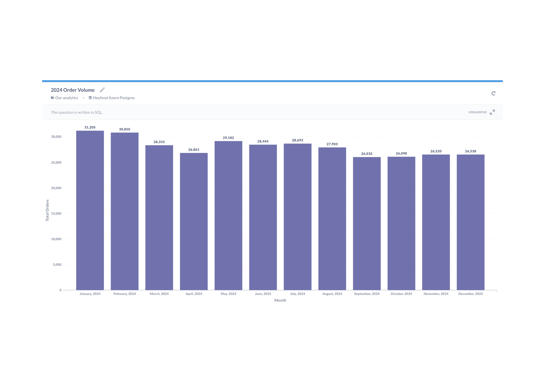Click the 28,333 value label
Image resolution: width=541 pixels, height=383 pixels.
[159, 142]
